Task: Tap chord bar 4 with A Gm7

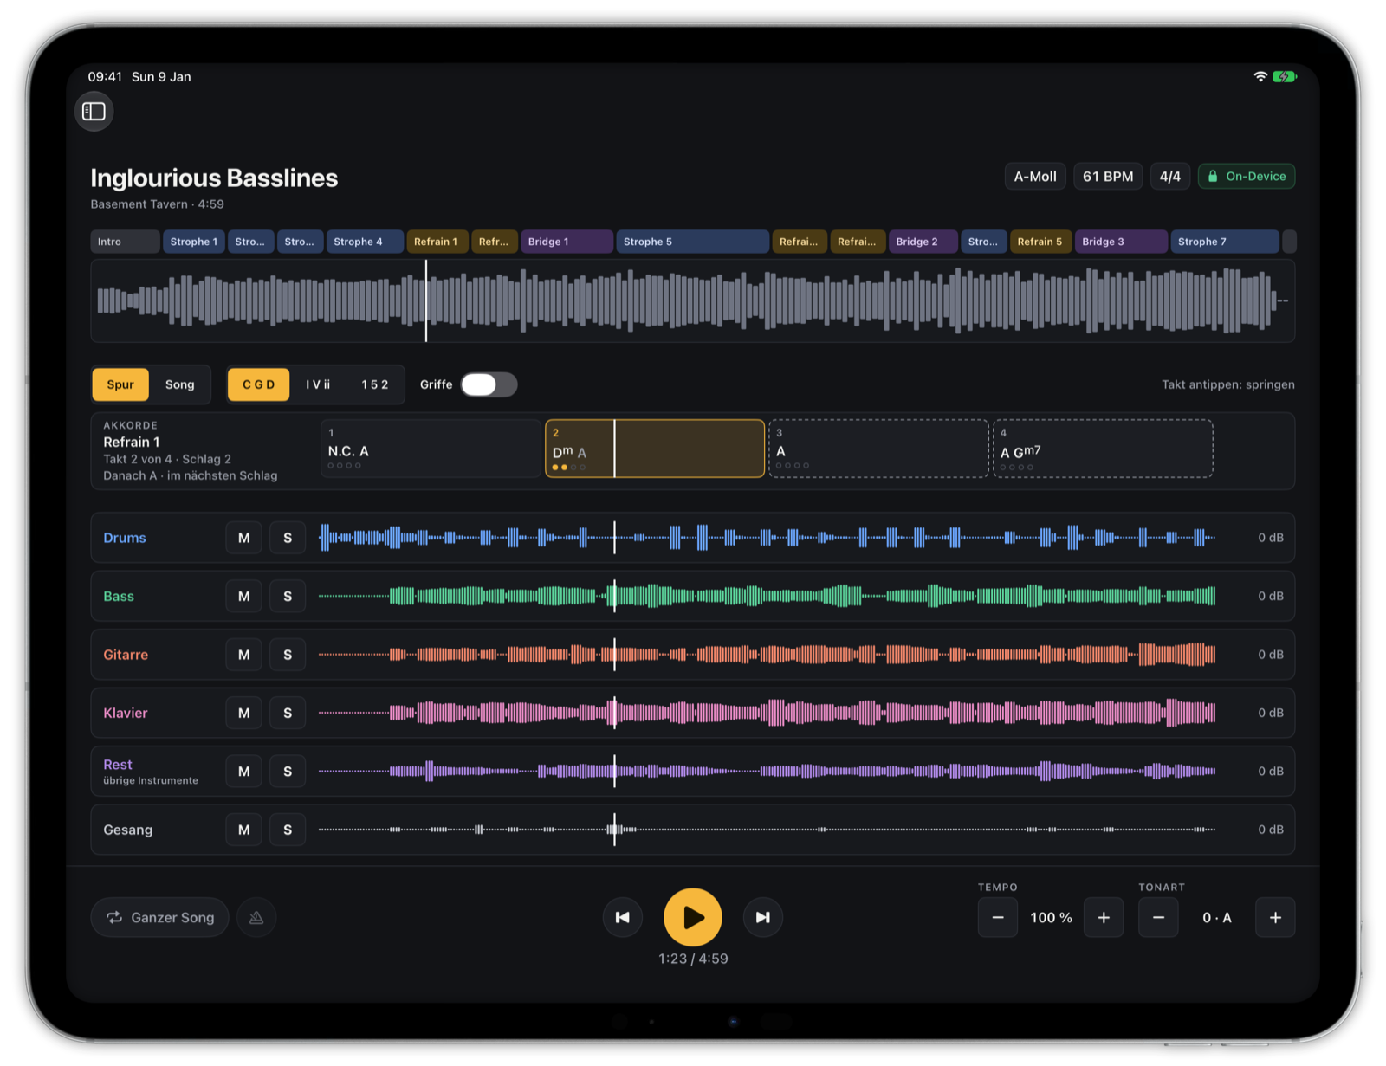Action: tap(1103, 449)
